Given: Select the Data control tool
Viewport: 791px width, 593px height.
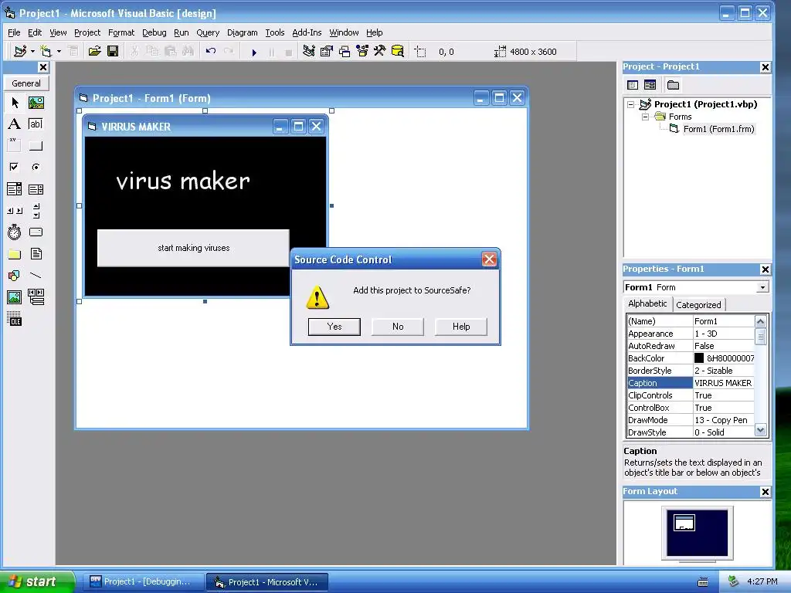Looking at the screenshot, I should tap(36, 297).
